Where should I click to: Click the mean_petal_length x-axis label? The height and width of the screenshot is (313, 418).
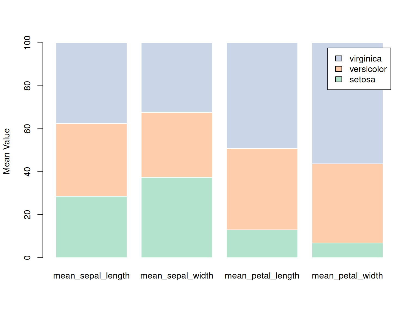(x=262, y=276)
